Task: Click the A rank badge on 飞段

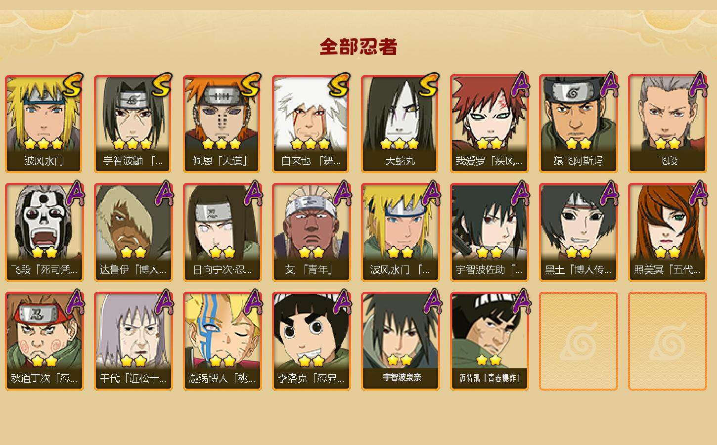Action: (x=697, y=84)
